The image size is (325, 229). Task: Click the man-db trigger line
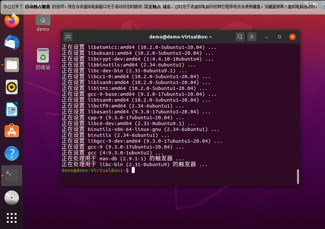123,158
